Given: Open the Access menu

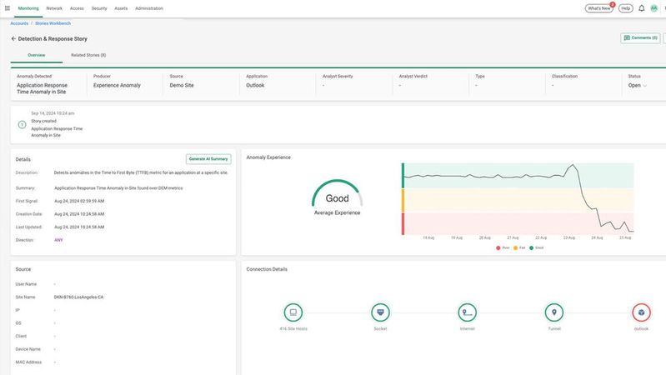Looking at the screenshot, I should [x=77, y=8].
